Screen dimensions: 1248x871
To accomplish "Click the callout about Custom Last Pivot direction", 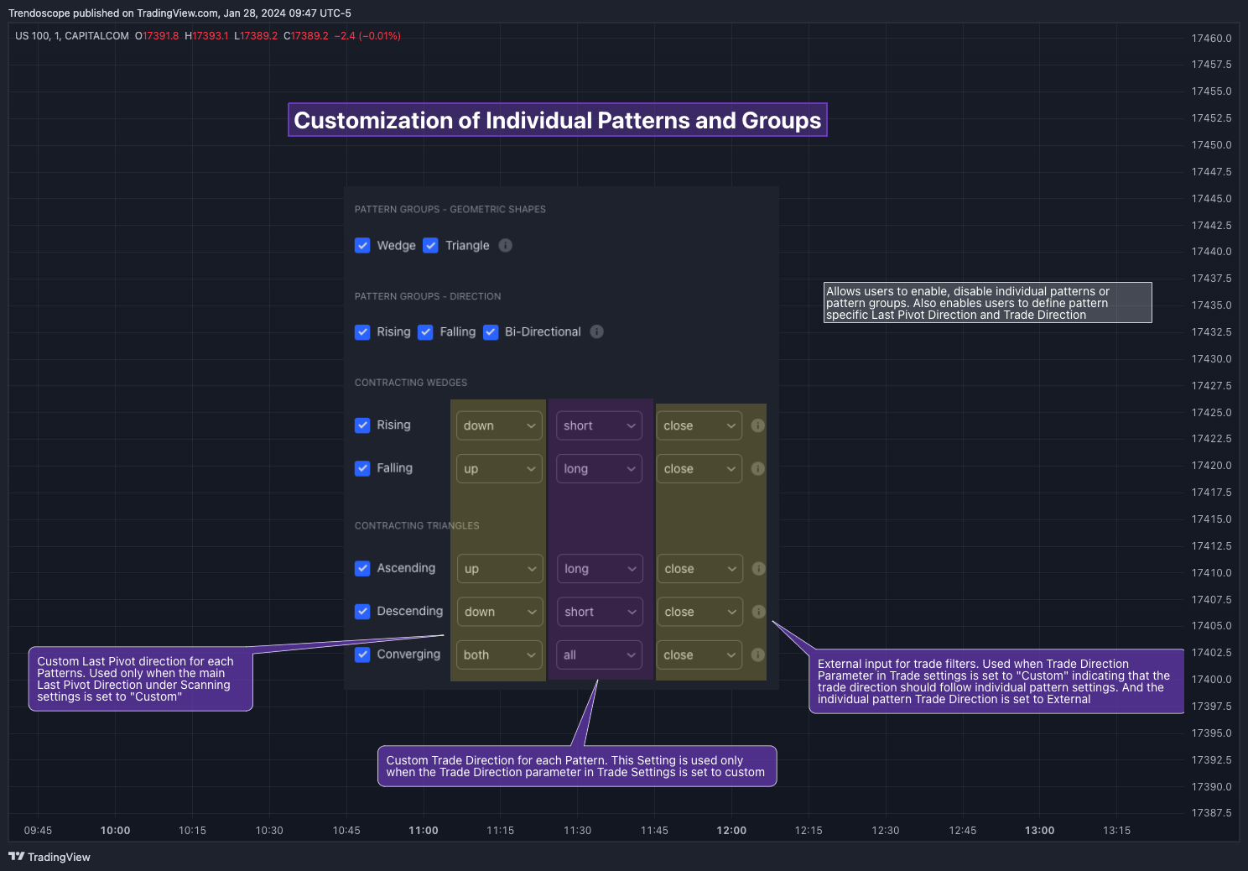I will pyautogui.click(x=141, y=679).
